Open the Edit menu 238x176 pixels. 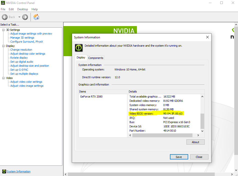[x=11, y=9]
